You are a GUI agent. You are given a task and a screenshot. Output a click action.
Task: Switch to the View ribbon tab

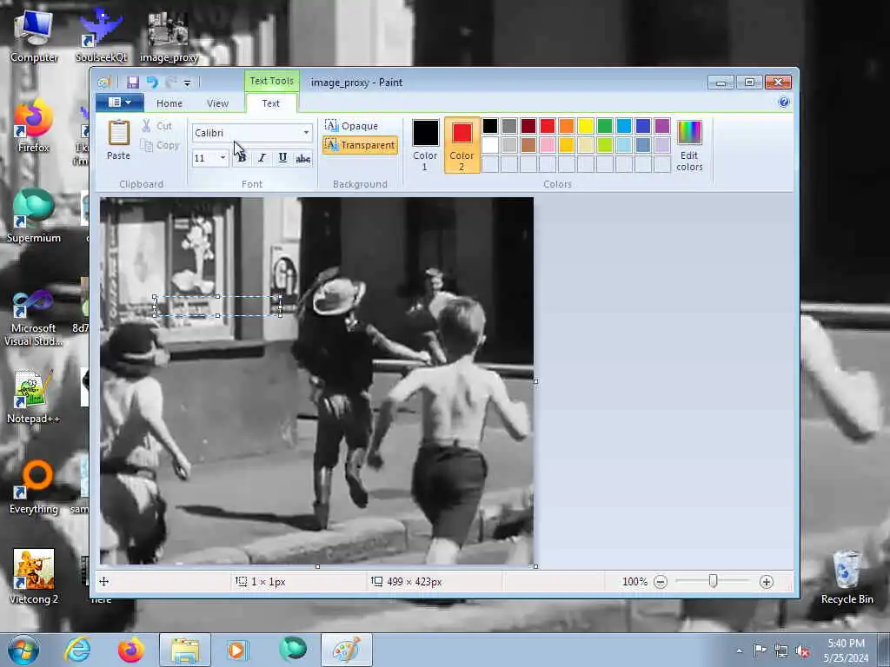pyautogui.click(x=217, y=103)
